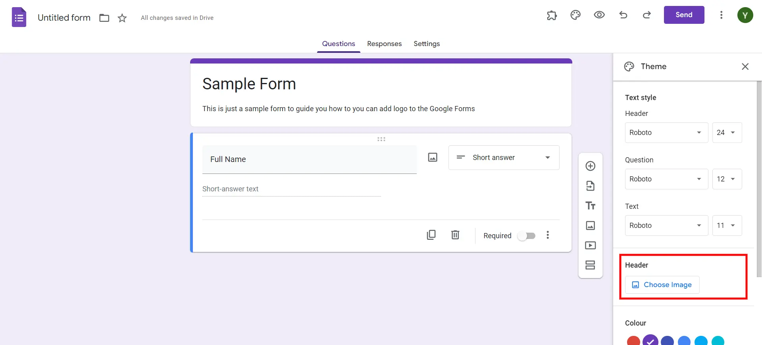Screen dimensions: 762x345
Task: Click Choose Image for header
Action: (x=662, y=285)
